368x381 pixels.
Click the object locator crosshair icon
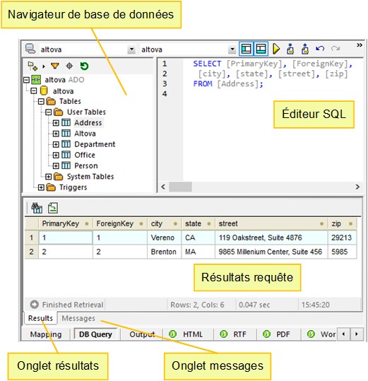[69, 66]
